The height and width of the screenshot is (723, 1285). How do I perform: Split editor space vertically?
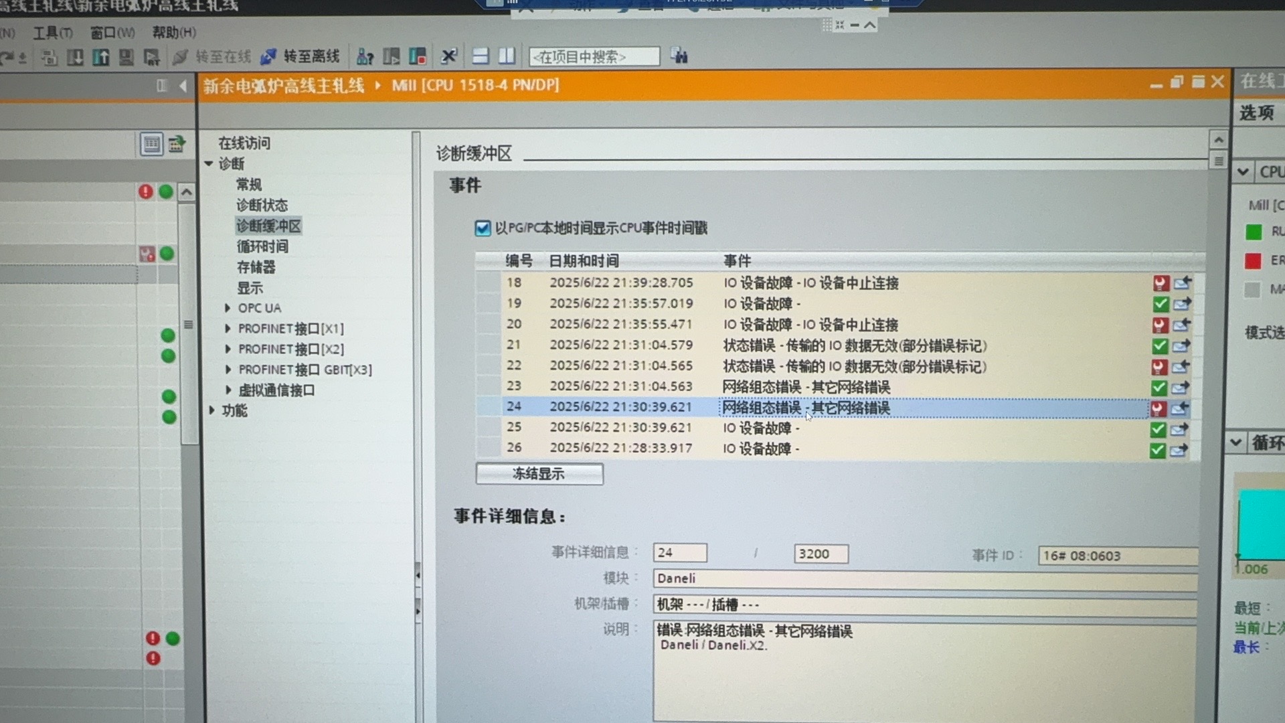click(507, 57)
